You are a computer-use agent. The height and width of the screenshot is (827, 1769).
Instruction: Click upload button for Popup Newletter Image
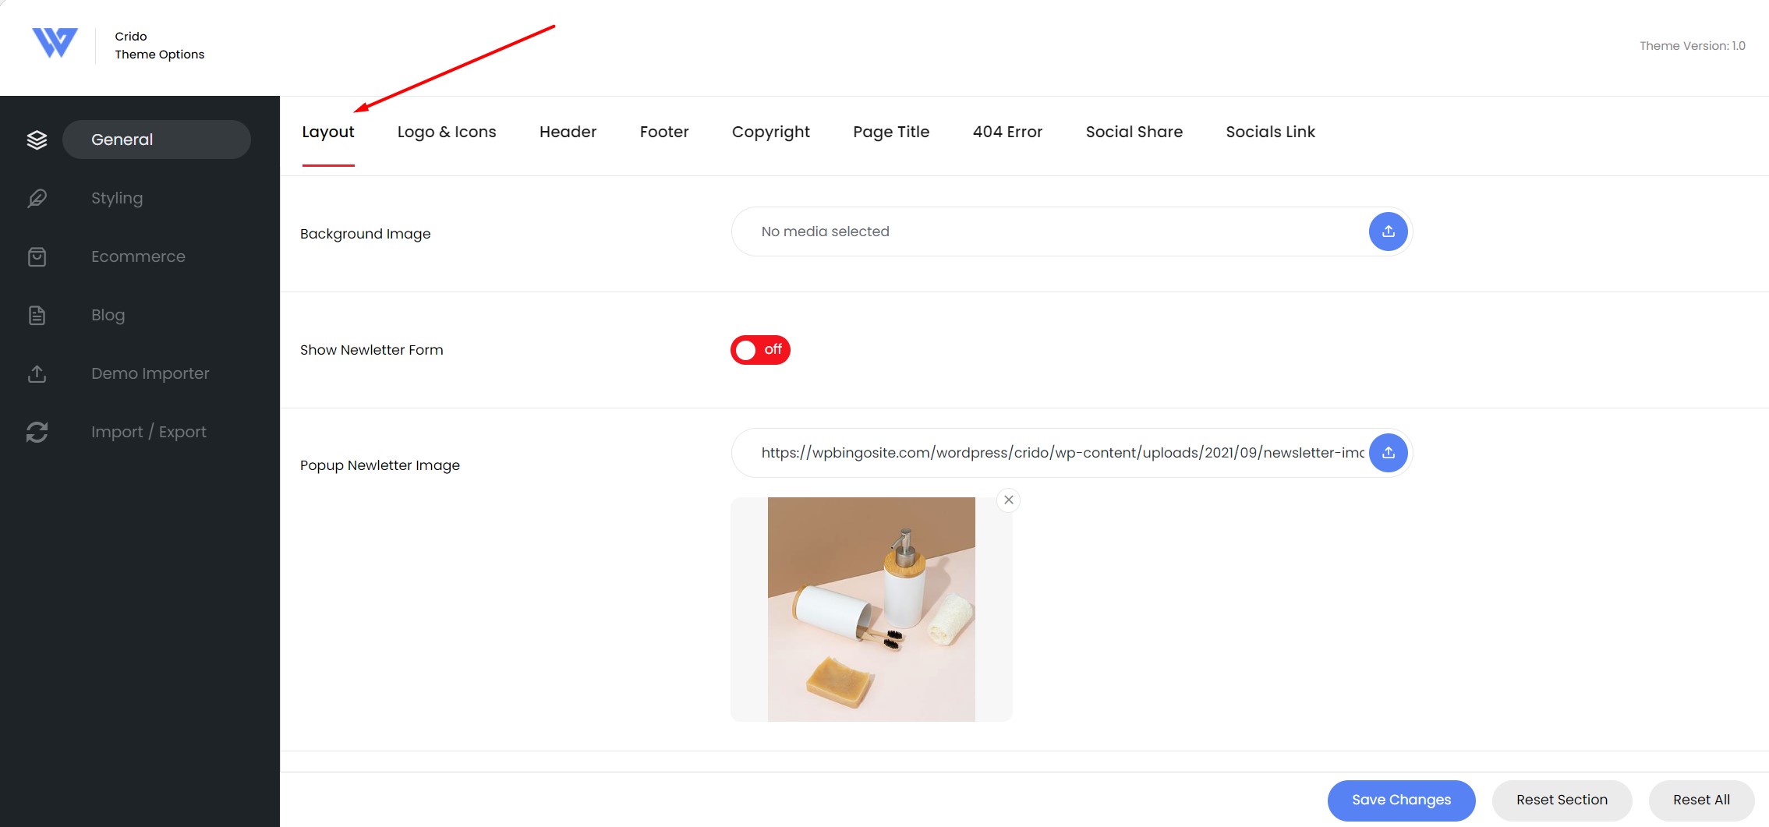[x=1388, y=453]
